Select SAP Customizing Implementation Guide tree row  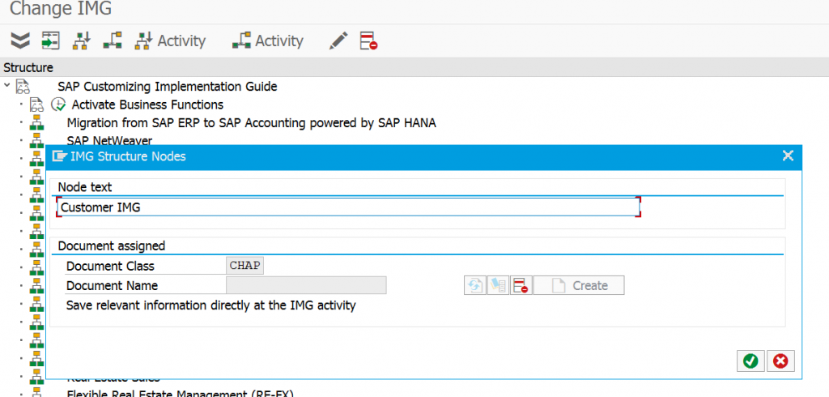[x=167, y=86]
